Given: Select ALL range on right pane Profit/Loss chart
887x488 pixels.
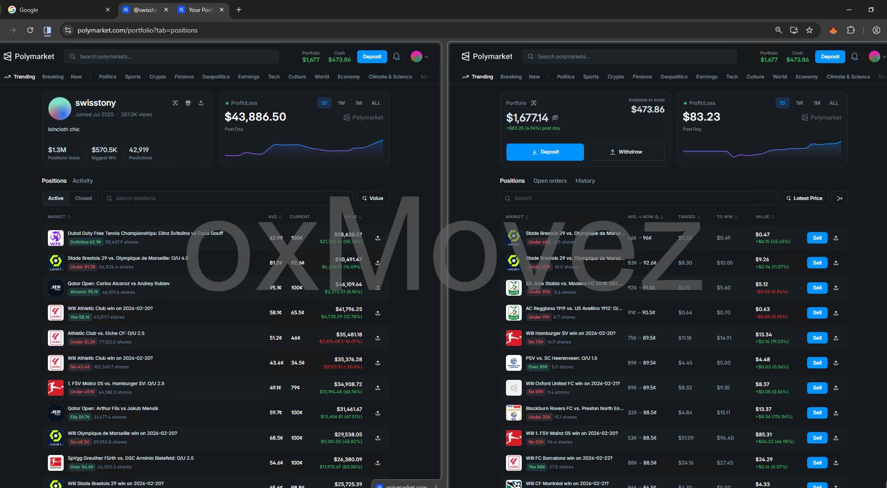Looking at the screenshot, I should click(x=834, y=103).
